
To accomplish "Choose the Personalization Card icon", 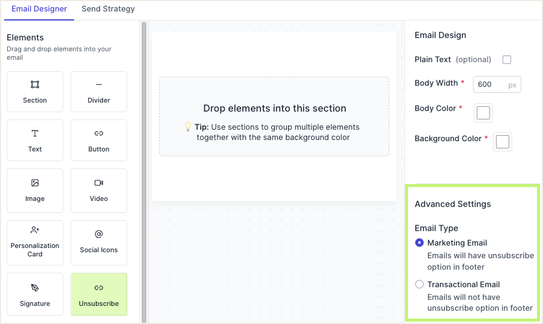I will click(x=35, y=230).
